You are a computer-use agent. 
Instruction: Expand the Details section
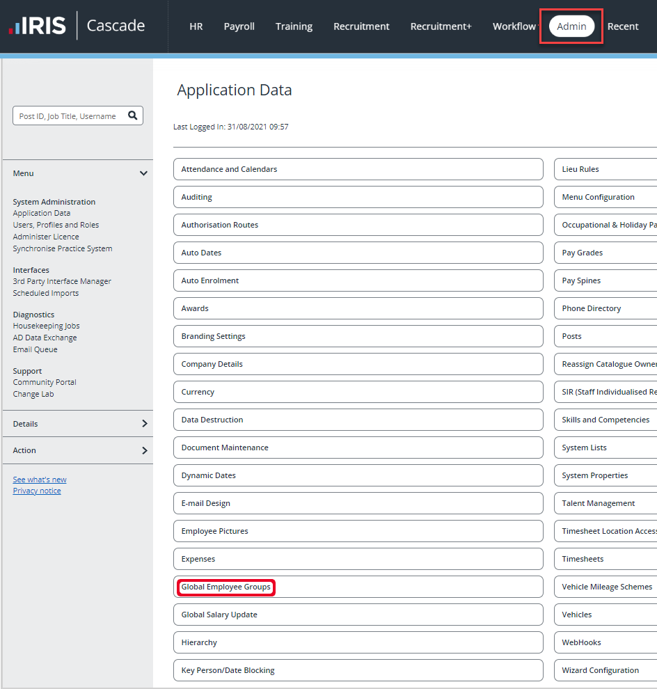78,424
